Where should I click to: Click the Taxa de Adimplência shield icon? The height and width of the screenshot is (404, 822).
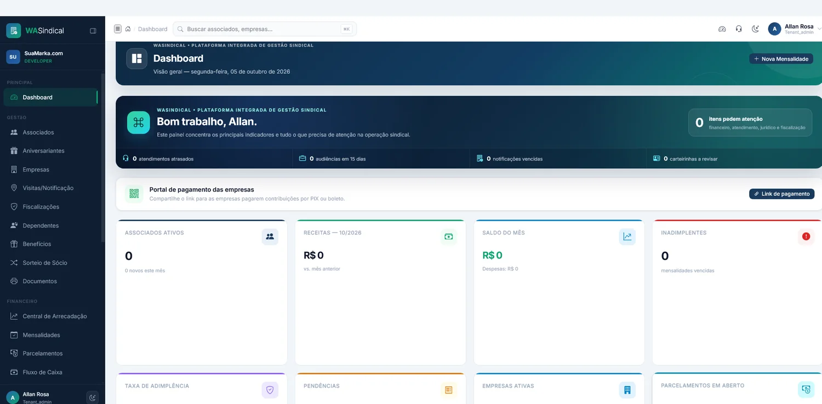click(270, 390)
